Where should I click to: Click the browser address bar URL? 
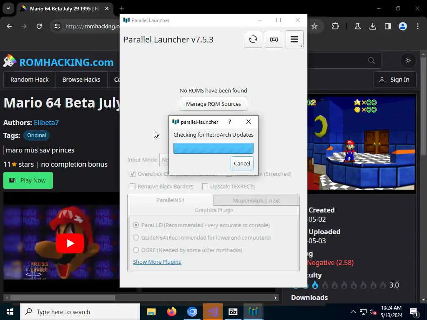pyautogui.click(x=92, y=26)
